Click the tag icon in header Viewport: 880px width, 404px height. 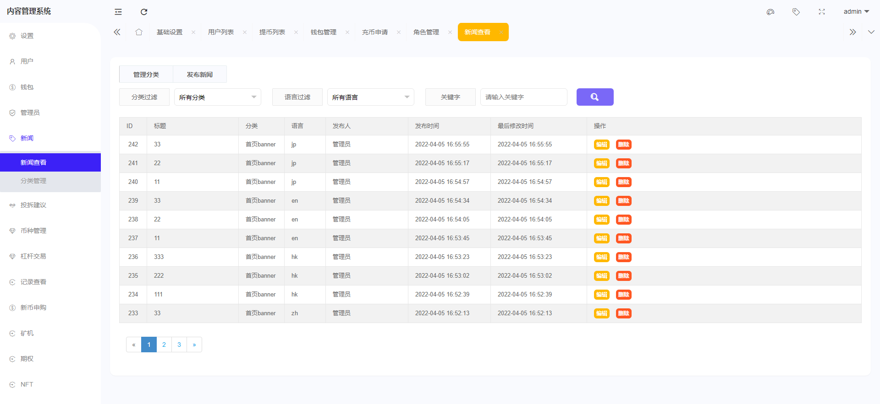click(x=796, y=12)
